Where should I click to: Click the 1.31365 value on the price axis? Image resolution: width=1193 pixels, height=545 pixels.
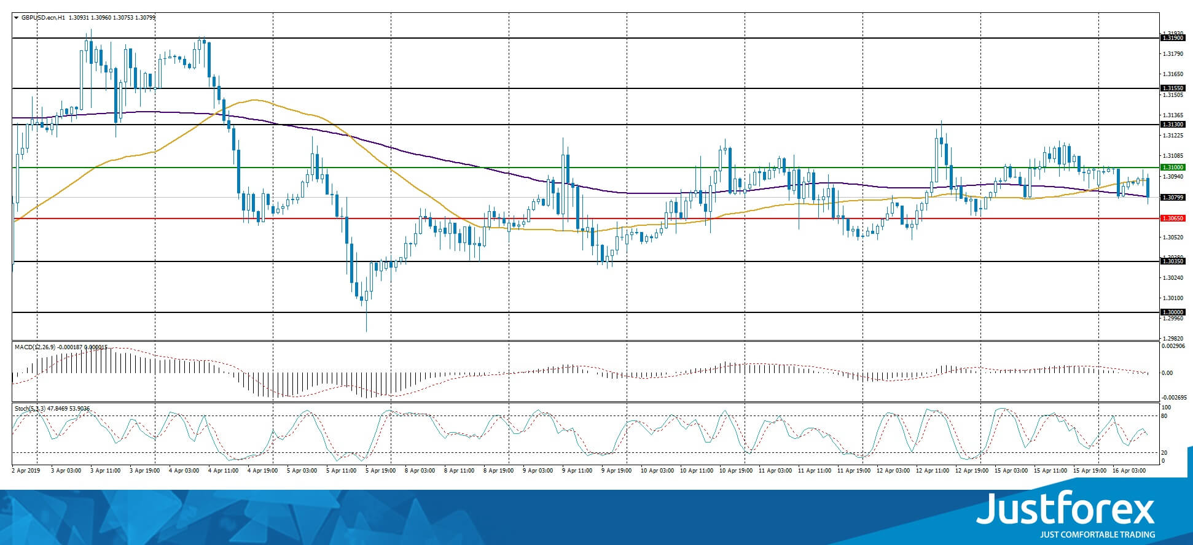[x=1173, y=115]
